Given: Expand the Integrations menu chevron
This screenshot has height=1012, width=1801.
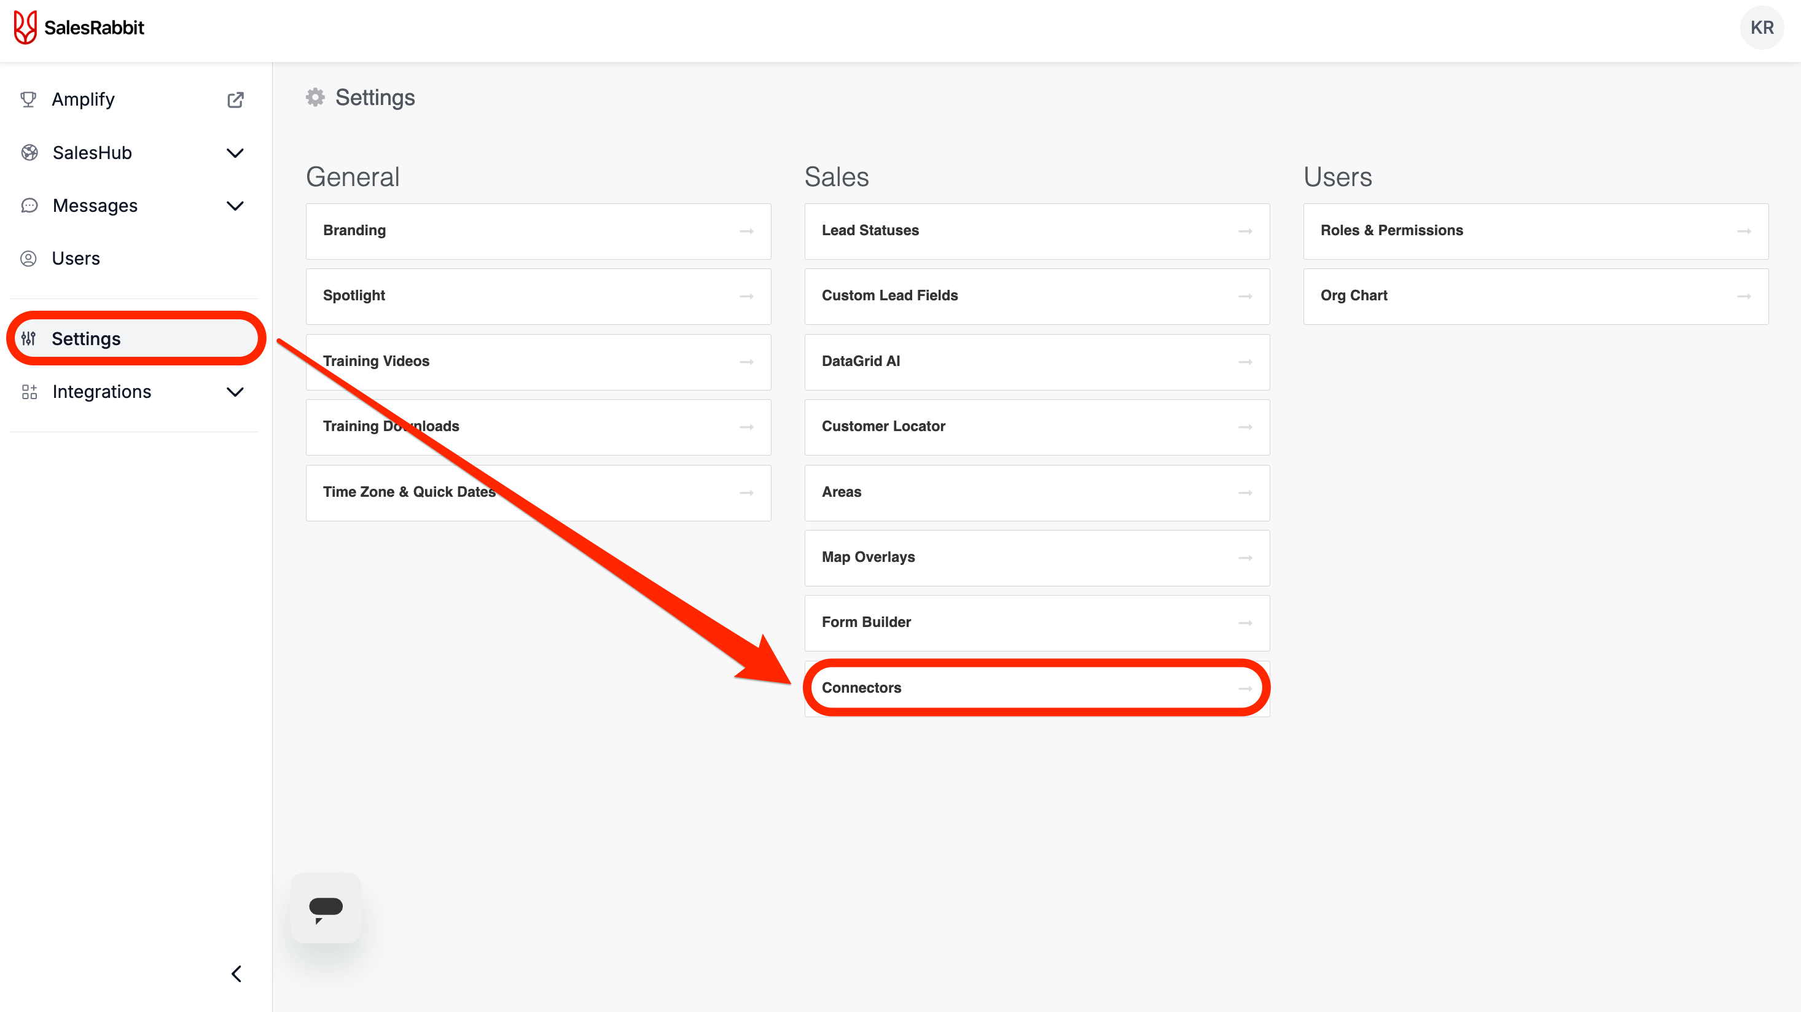Looking at the screenshot, I should tap(236, 392).
